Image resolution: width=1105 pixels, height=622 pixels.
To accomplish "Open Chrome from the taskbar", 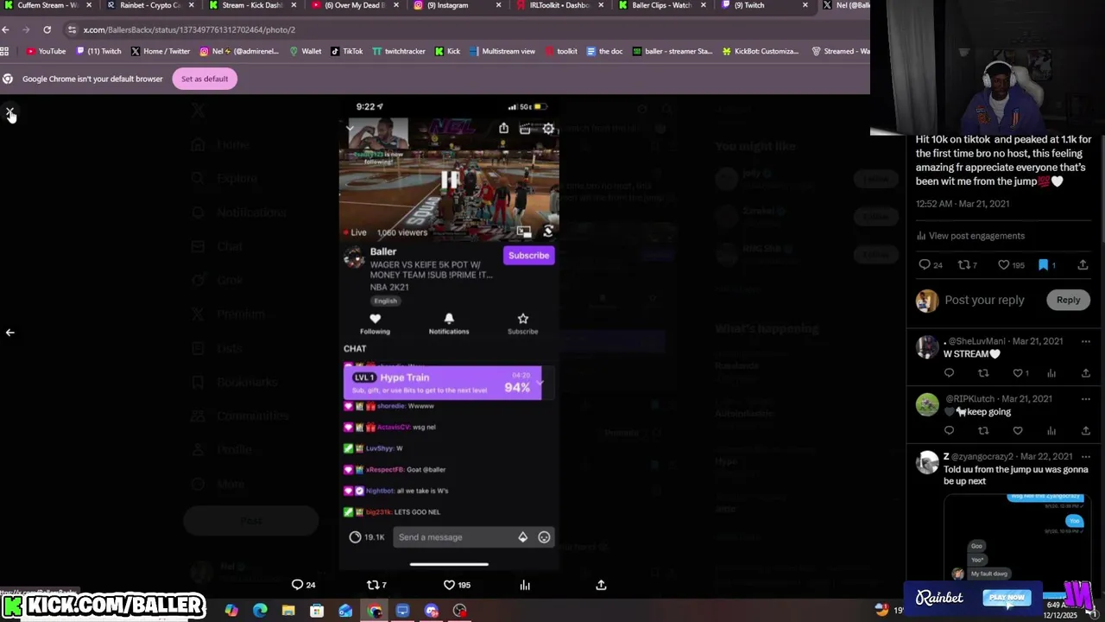I will tap(375, 611).
